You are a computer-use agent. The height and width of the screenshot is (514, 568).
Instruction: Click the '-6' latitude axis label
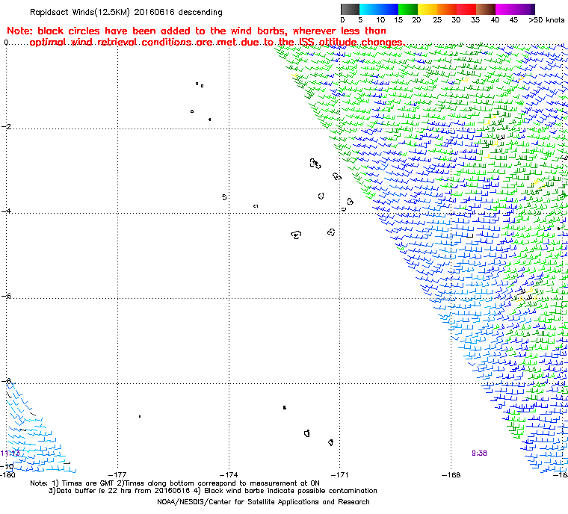[x=6, y=296]
